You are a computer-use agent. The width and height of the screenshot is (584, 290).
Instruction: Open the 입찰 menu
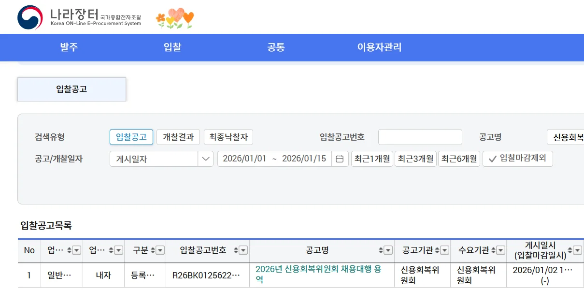click(172, 47)
